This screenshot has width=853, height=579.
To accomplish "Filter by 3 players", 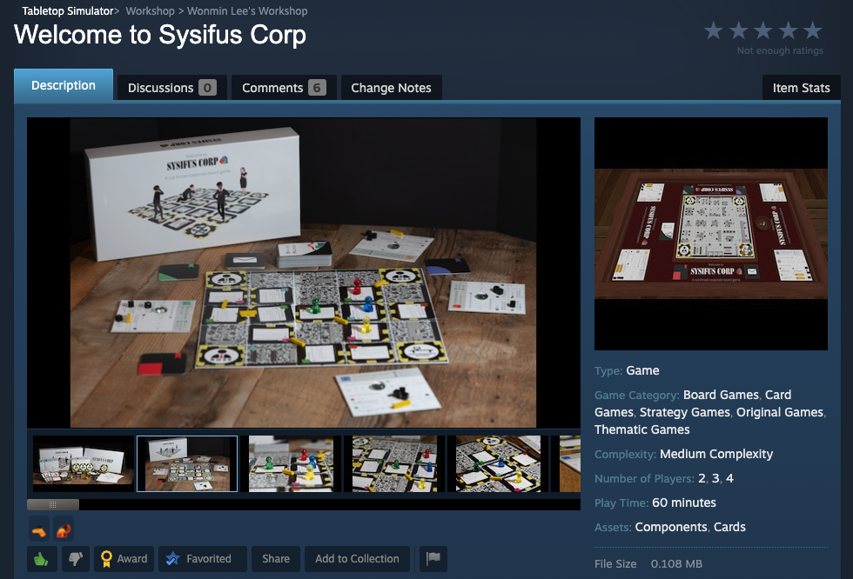I will [715, 478].
